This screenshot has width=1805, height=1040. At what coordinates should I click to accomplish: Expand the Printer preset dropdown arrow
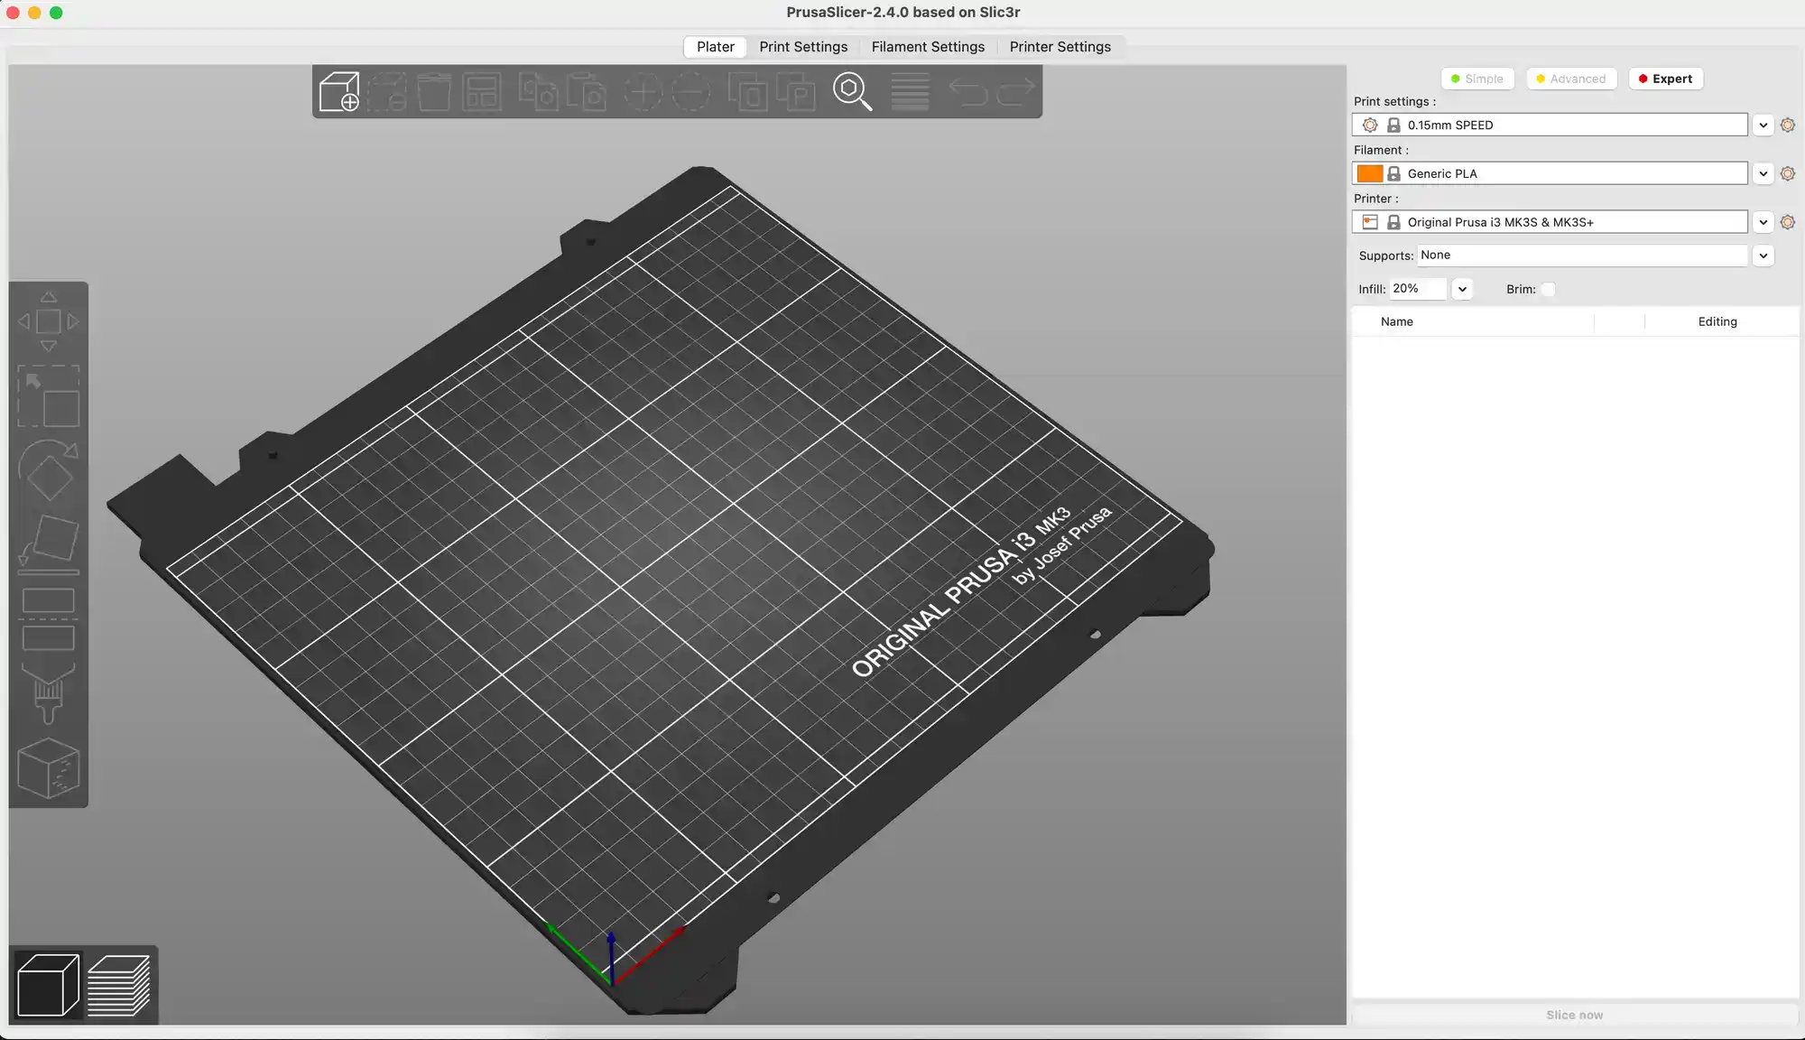1763,222
